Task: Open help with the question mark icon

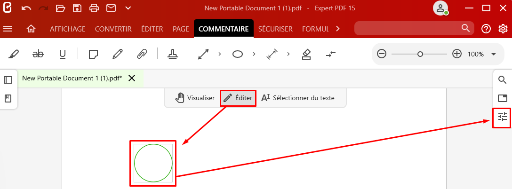Action: (x=486, y=29)
